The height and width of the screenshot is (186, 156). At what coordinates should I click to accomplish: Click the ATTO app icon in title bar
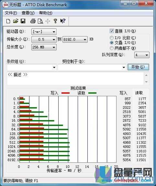click(6, 5)
